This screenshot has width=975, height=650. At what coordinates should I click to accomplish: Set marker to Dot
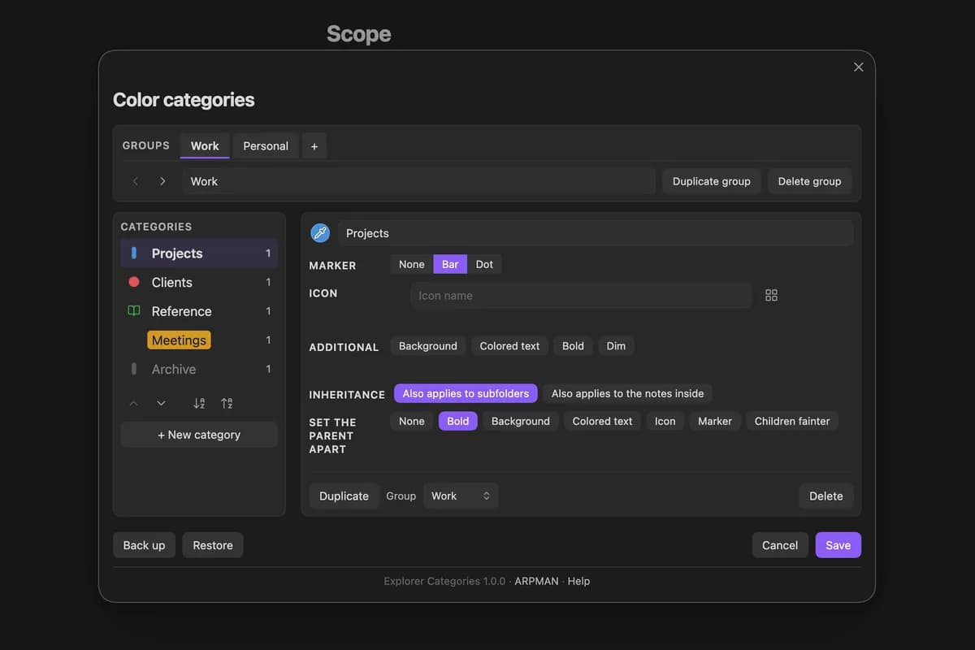(x=484, y=264)
